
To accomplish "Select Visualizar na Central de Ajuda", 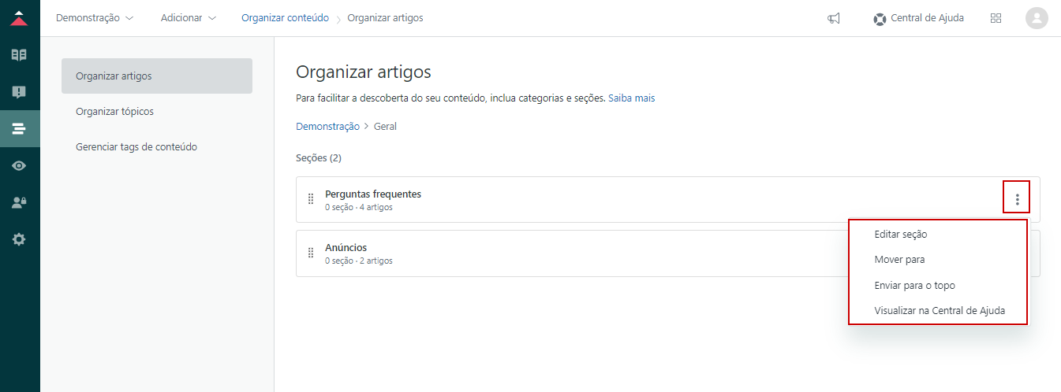I will (940, 311).
